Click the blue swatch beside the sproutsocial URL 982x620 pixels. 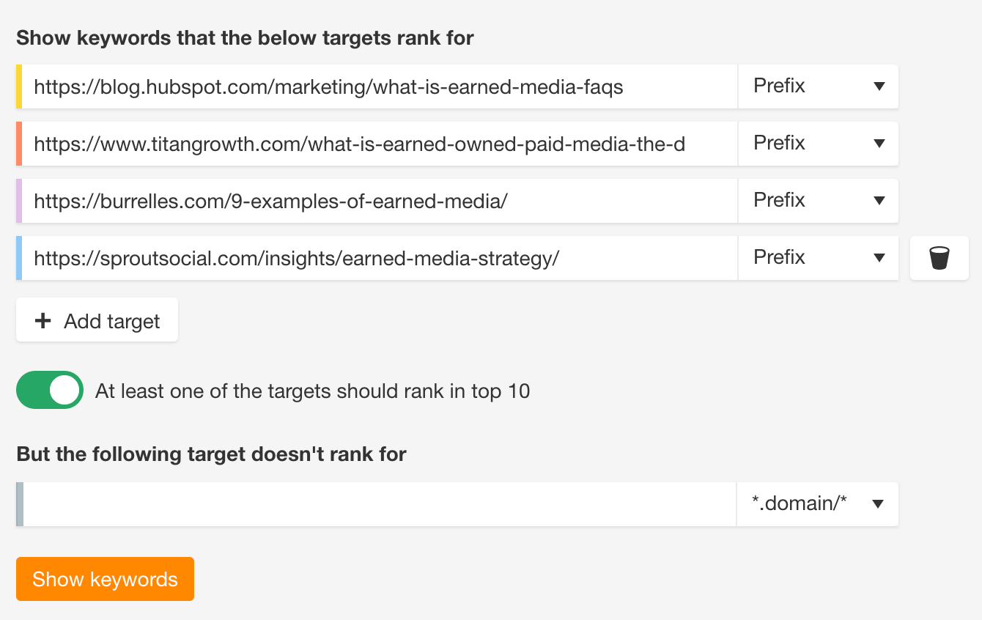pyautogui.click(x=21, y=257)
